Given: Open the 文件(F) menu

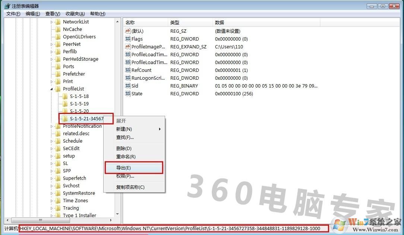Looking at the screenshot, I should point(13,14).
